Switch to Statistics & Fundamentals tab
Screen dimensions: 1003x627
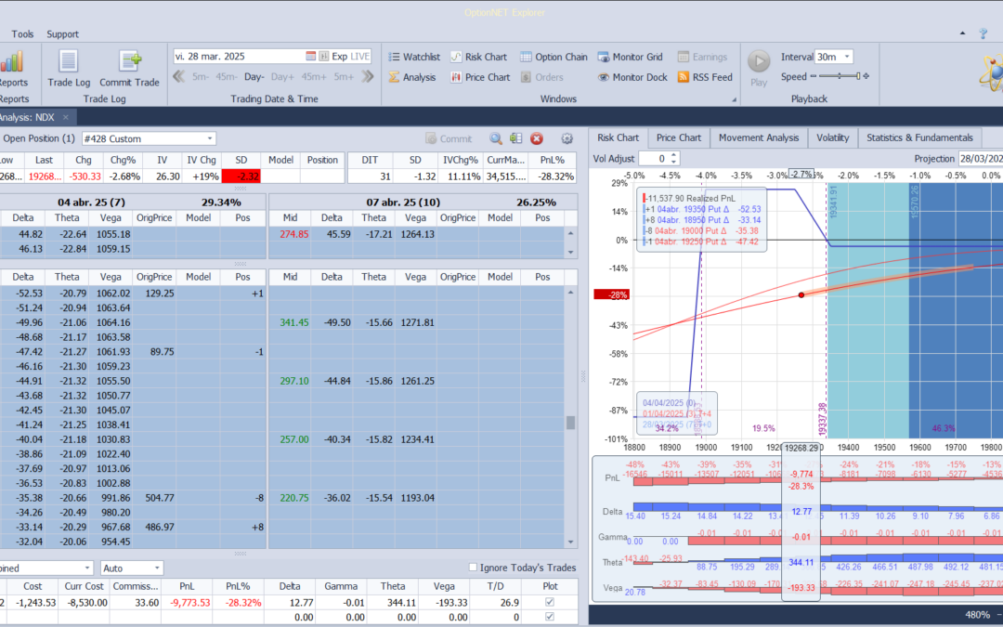pyautogui.click(x=919, y=137)
